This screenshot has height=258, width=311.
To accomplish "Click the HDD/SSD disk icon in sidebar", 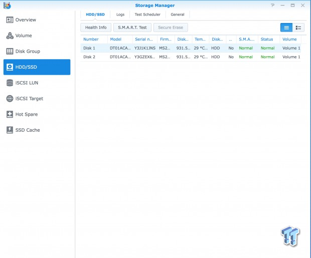I will (x=10, y=67).
